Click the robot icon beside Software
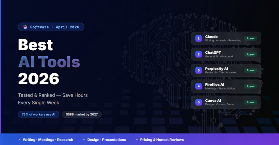This screenshot has width=279, height=145. [x=25, y=27]
